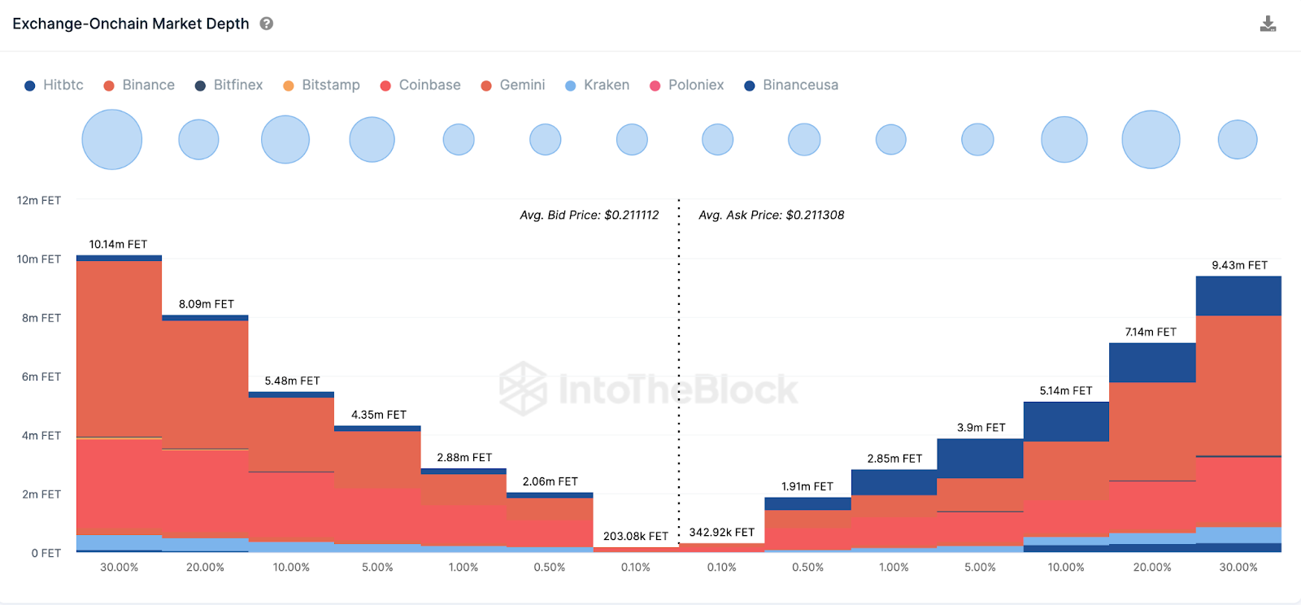Click the 5.14m FET dark blue segment

(1066, 421)
